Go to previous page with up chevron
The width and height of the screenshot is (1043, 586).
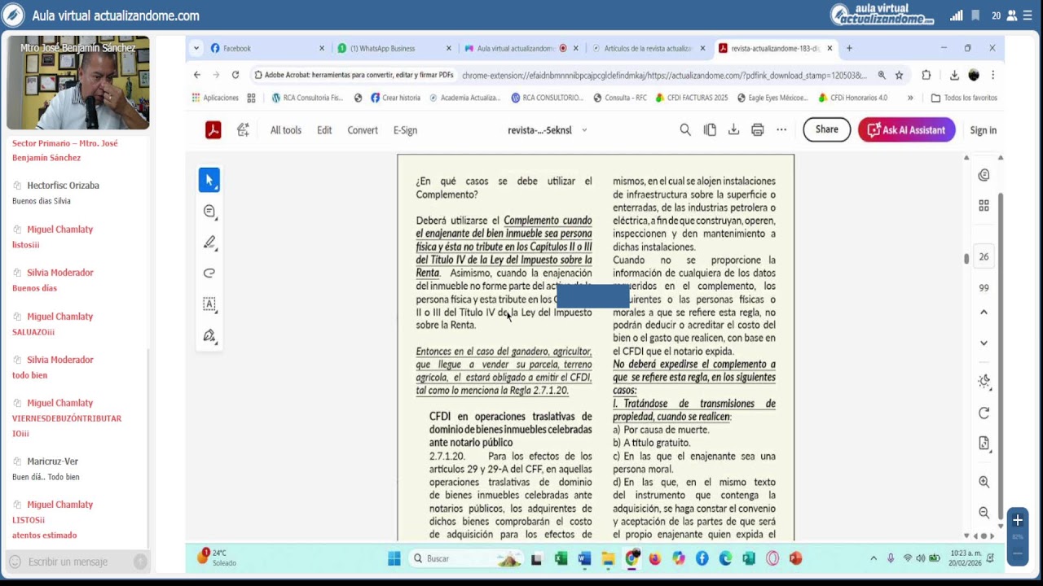[x=984, y=313]
